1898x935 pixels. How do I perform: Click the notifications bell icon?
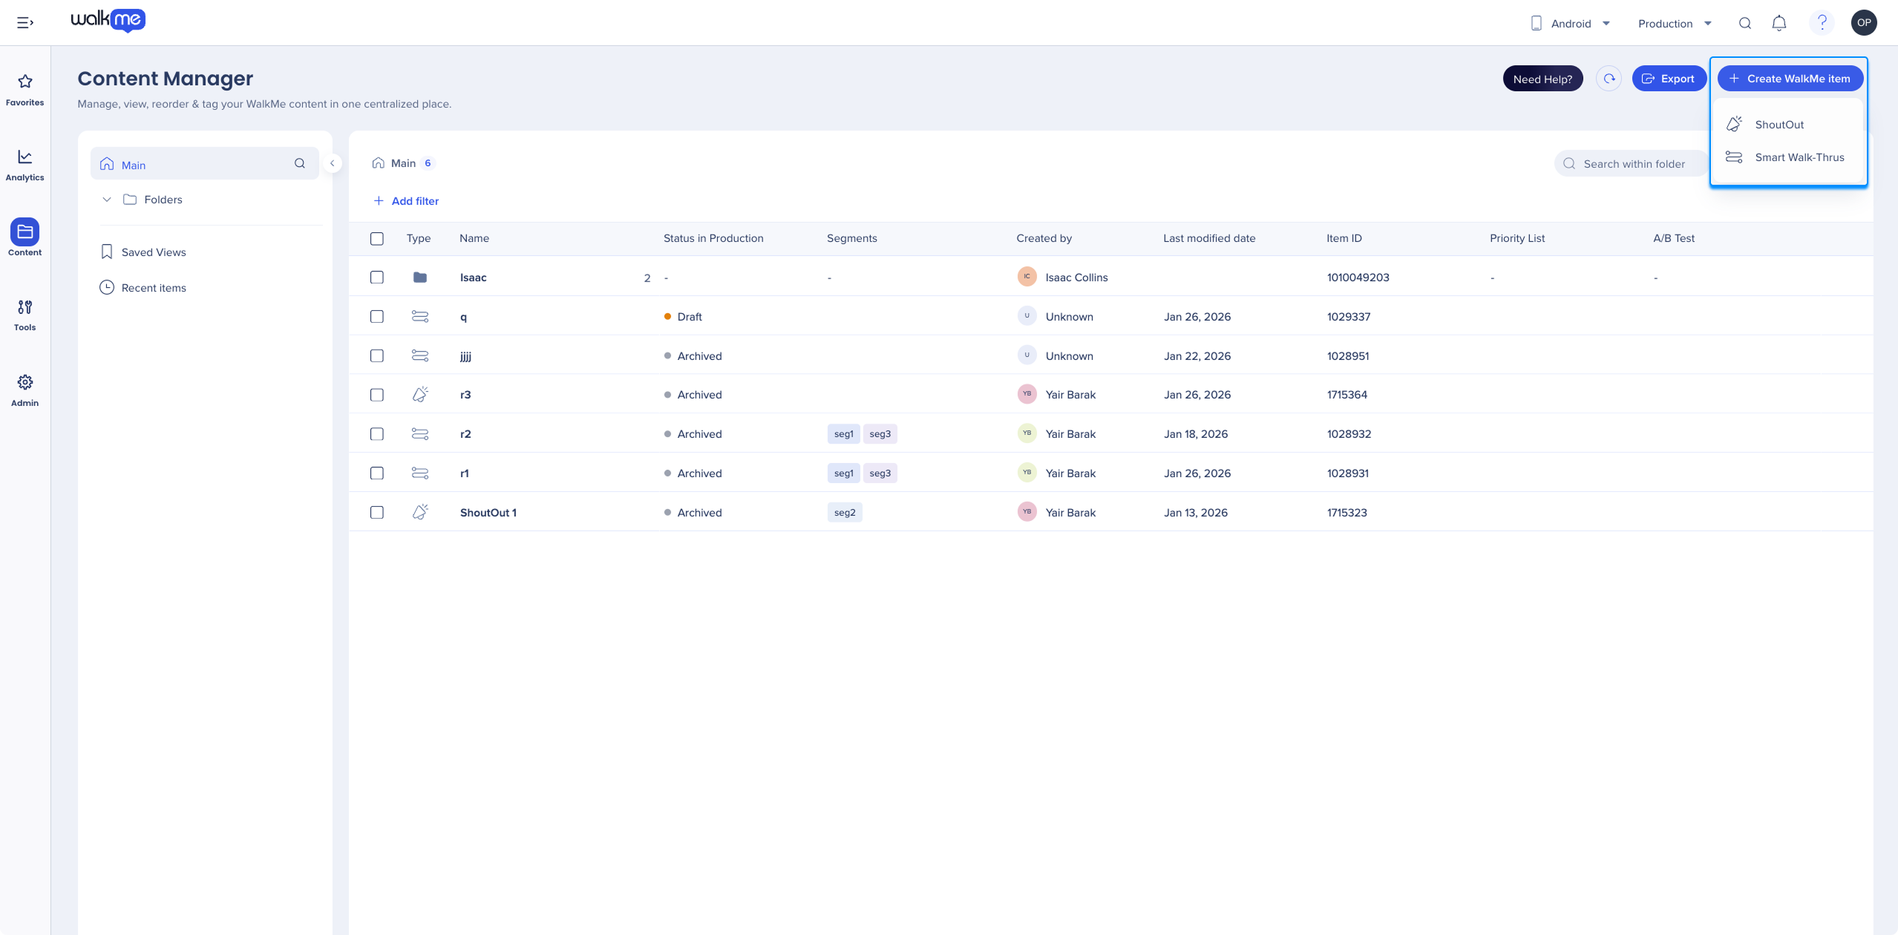coord(1779,23)
